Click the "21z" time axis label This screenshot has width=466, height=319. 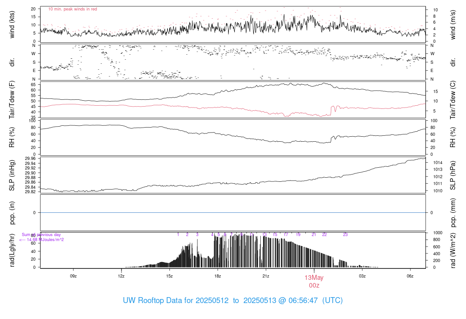click(x=266, y=276)
